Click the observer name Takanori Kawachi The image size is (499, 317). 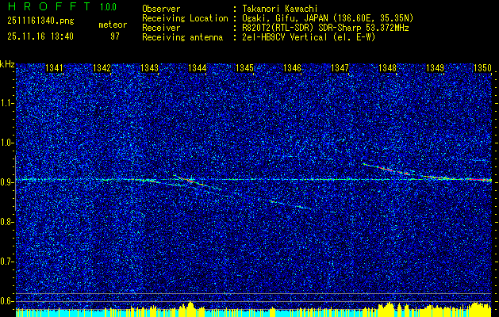pos(279,9)
